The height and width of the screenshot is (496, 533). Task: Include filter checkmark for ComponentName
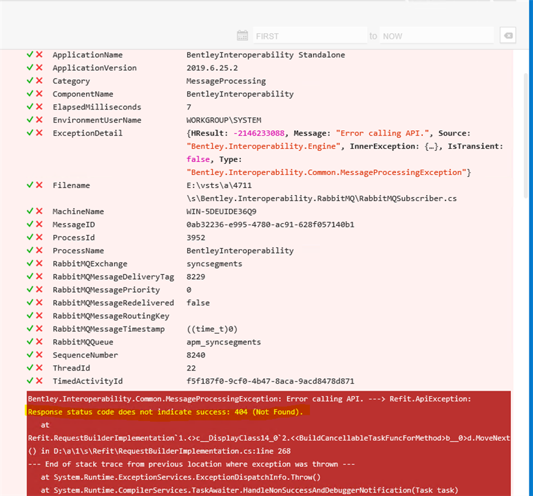click(30, 94)
